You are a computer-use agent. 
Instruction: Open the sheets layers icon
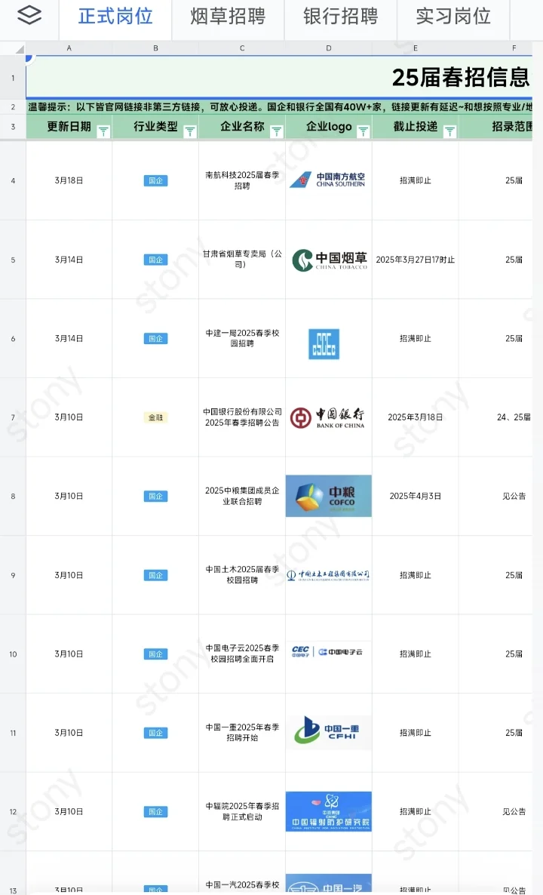29,16
